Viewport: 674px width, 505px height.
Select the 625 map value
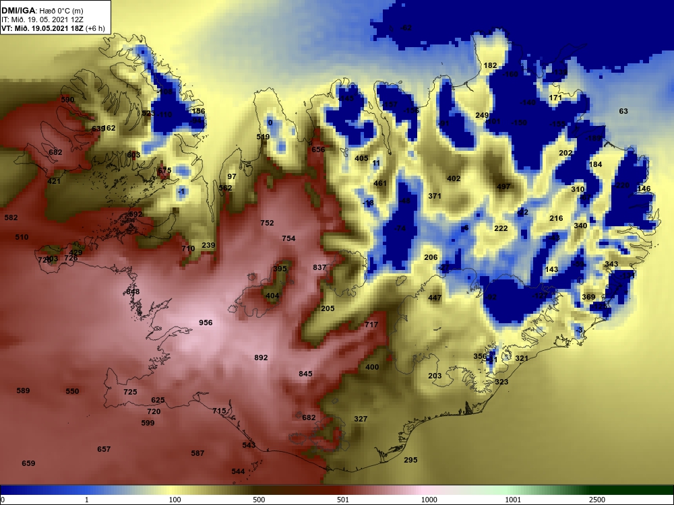tap(158, 400)
